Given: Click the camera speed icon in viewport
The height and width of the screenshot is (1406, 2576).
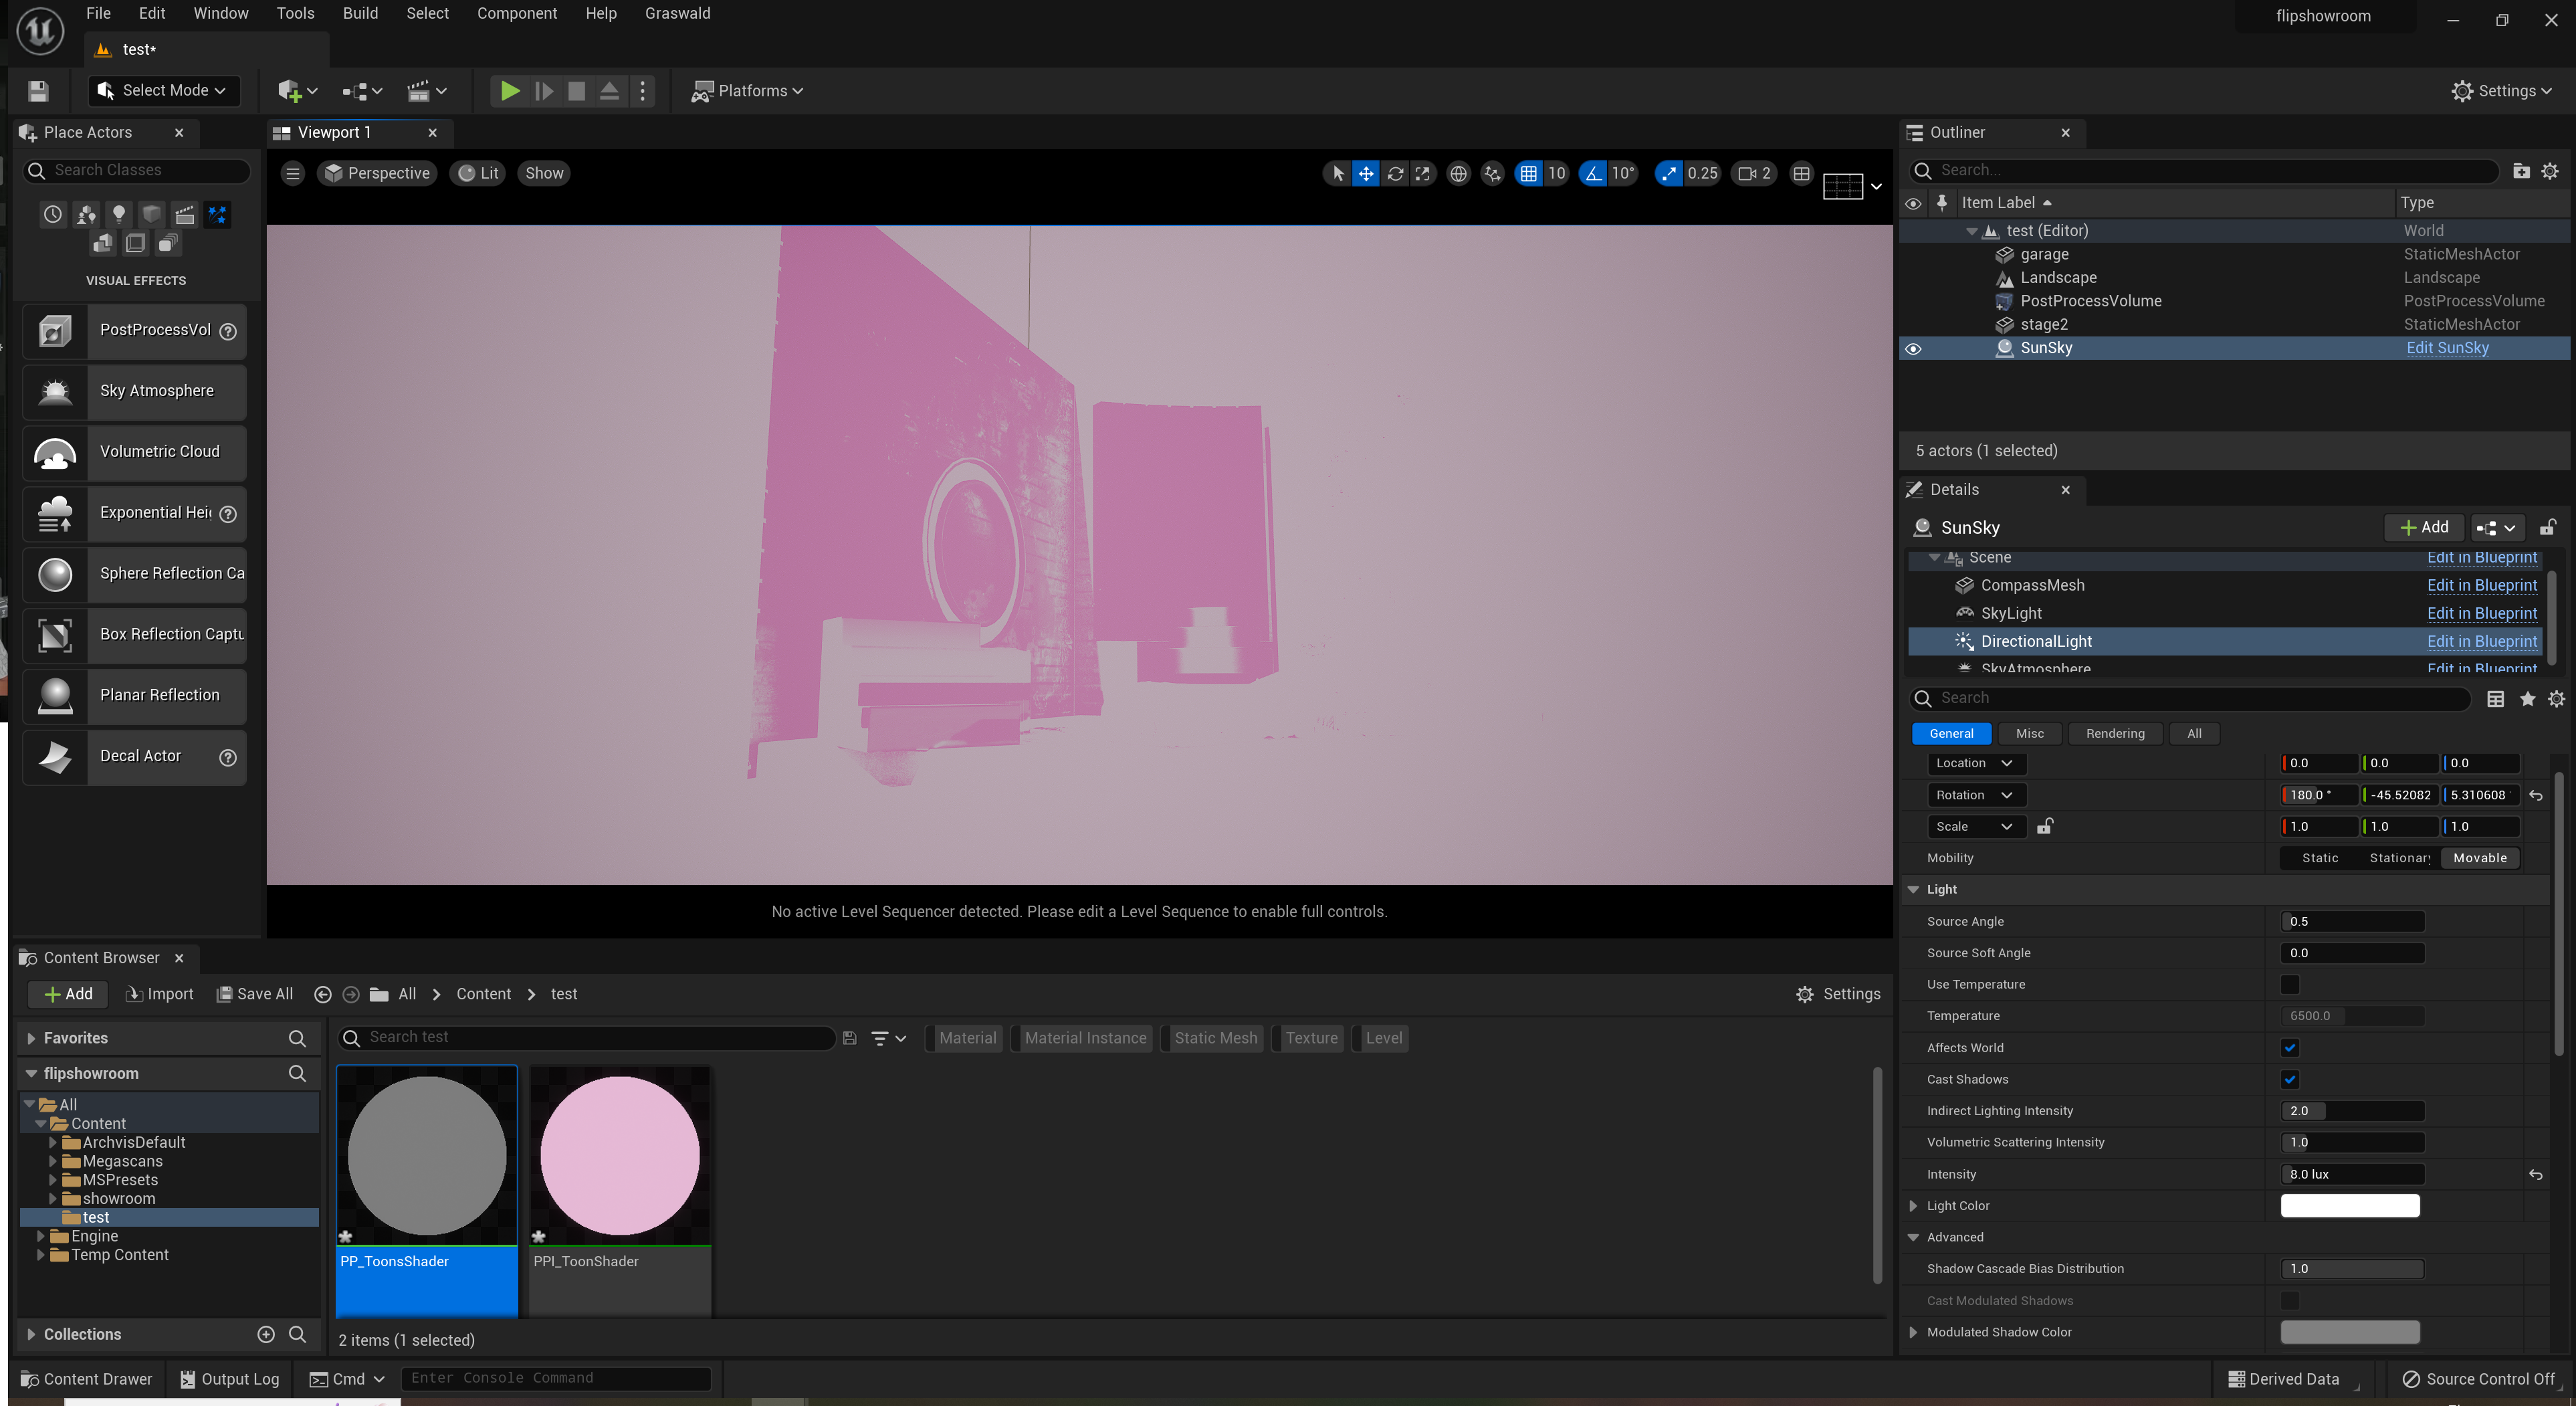Looking at the screenshot, I should pos(1748,173).
